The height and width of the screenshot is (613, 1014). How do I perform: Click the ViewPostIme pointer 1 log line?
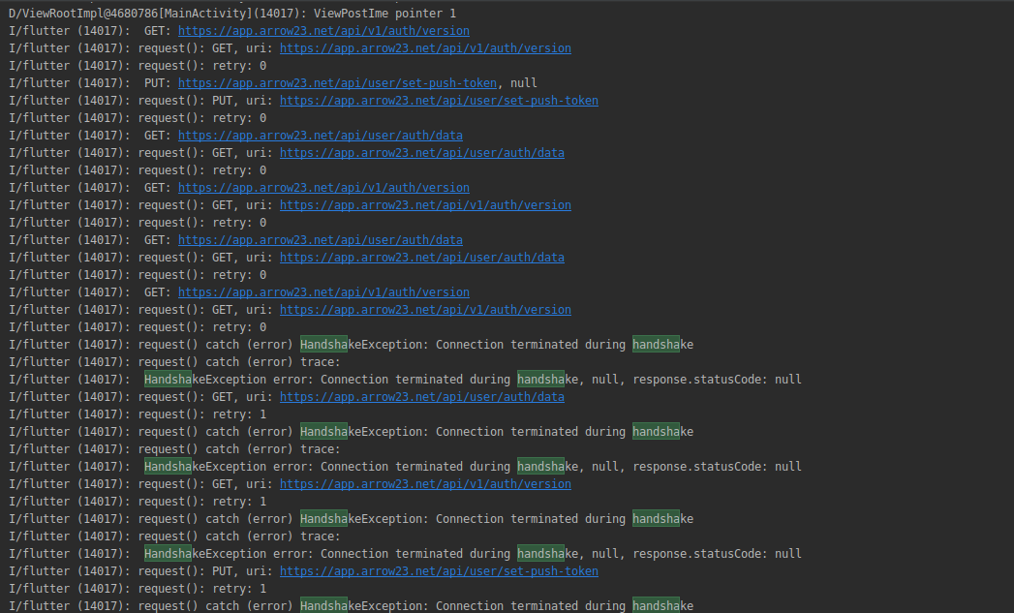coord(232,13)
